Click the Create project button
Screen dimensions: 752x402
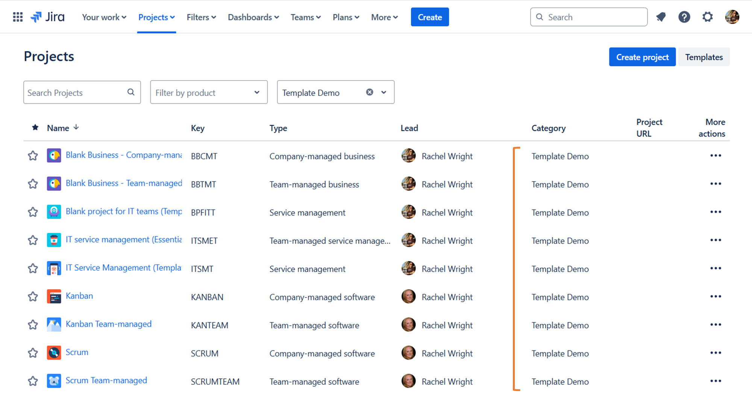coord(642,57)
